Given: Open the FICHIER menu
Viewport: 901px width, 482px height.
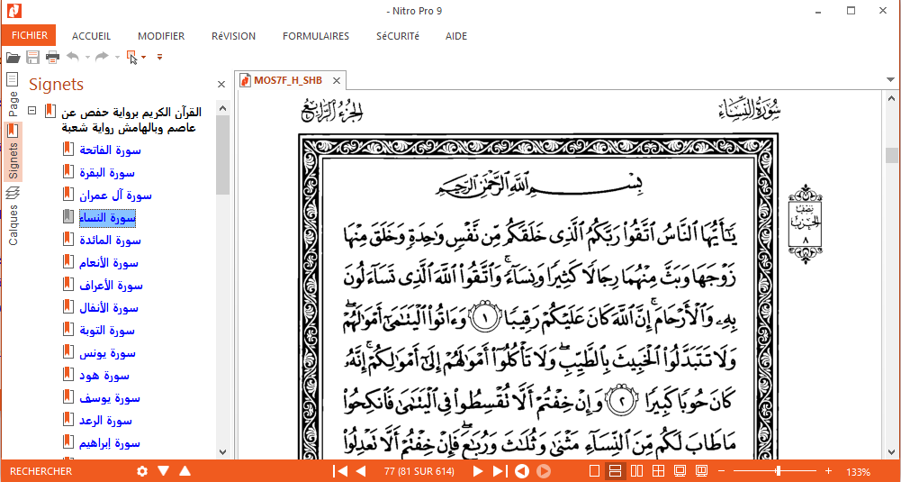Looking at the screenshot, I should (29, 36).
